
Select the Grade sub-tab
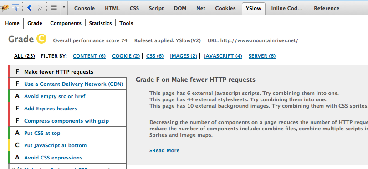[x=35, y=23]
